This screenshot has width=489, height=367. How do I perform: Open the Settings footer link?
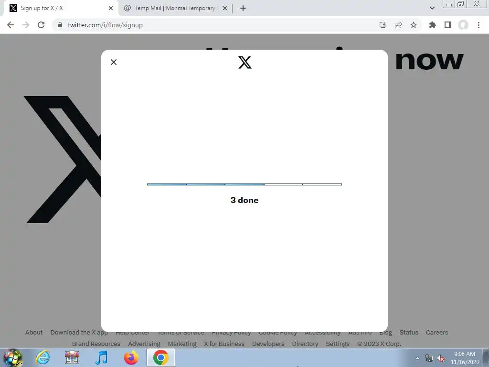point(338,344)
